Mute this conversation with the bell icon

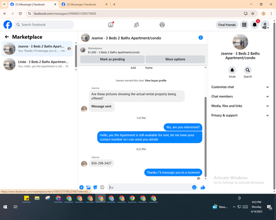point(232,70)
